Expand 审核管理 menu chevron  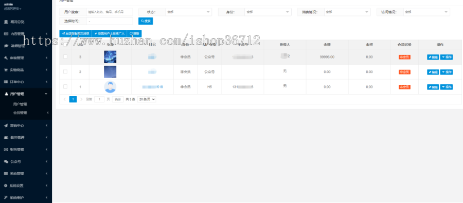[47, 58]
